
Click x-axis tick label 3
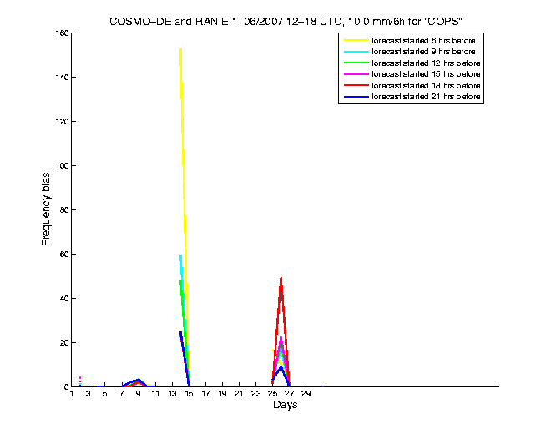tap(88, 394)
